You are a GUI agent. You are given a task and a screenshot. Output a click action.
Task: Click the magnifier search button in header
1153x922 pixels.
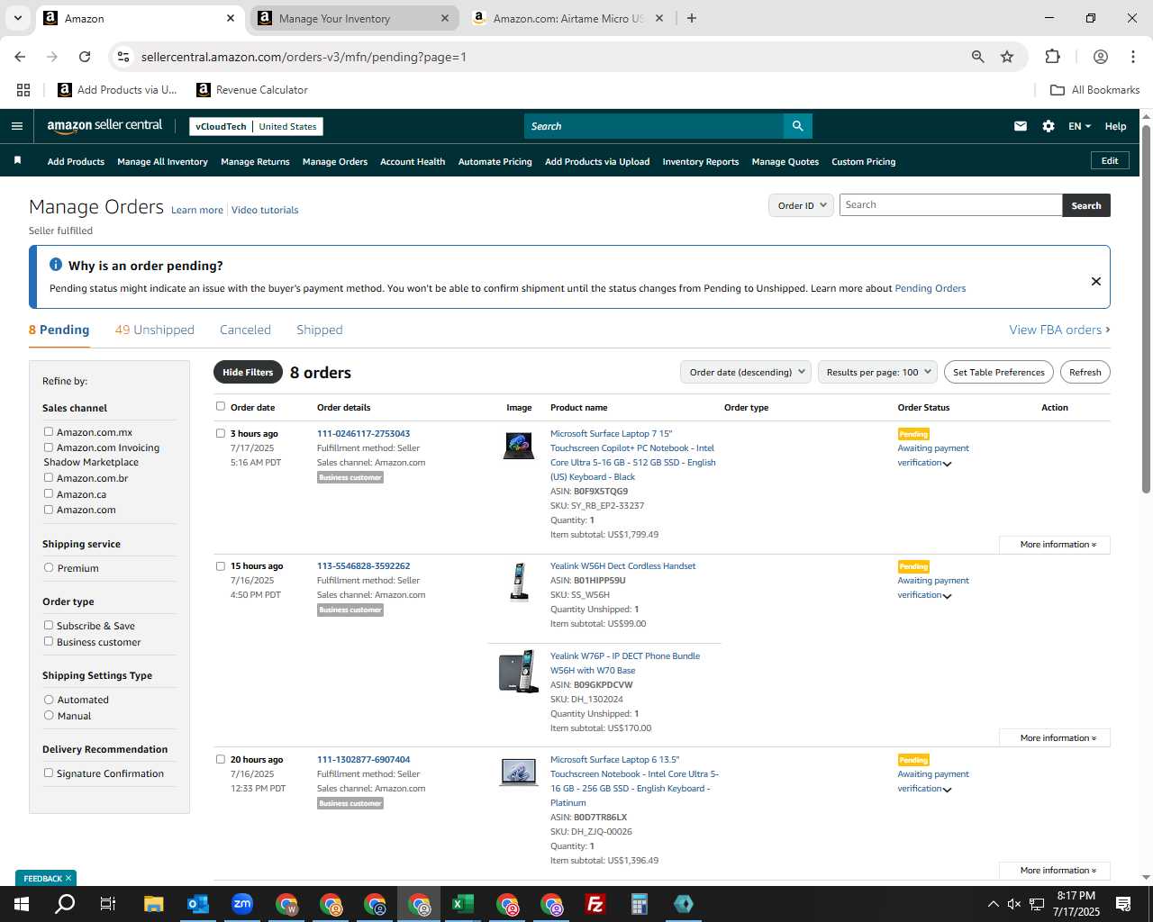coord(798,126)
